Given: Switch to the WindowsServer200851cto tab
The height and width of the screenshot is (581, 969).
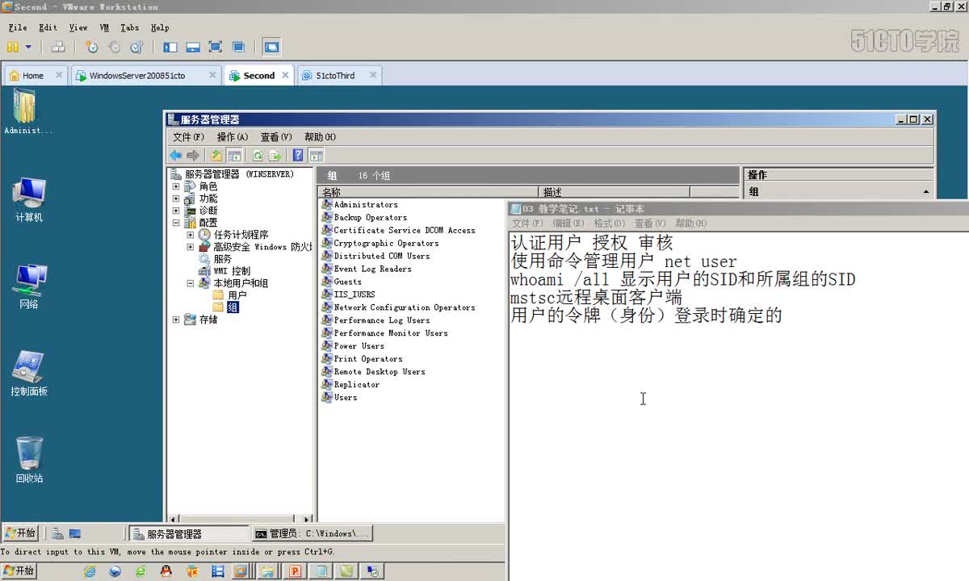Looking at the screenshot, I should tap(137, 76).
